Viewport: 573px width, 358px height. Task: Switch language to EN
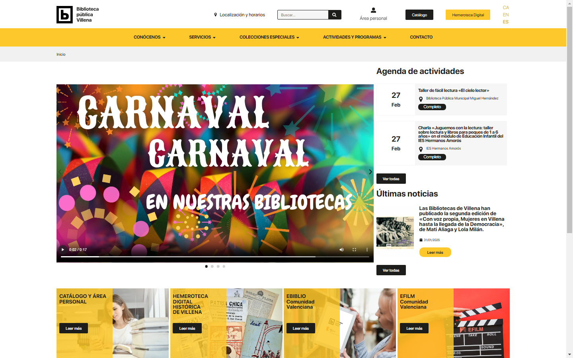[x=506, y=15]
